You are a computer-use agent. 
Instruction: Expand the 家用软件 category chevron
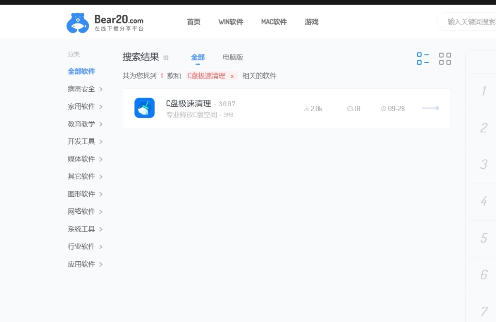point(101,107)
